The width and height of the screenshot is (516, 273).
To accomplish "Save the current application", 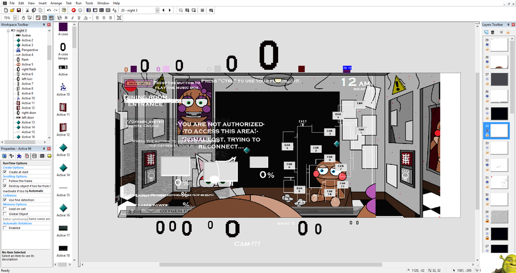I will (x=19, y=10).
